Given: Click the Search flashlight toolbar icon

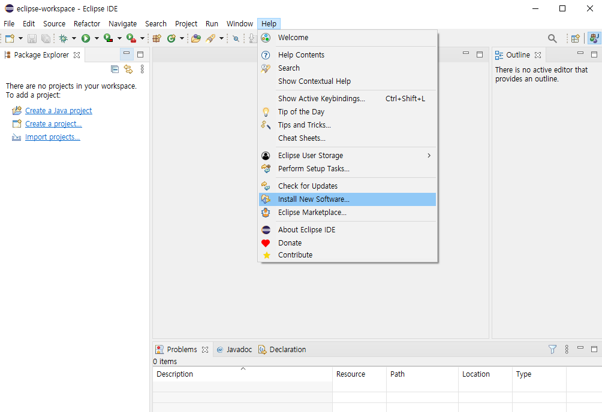Looking at the screenshot, I should 211,38.
